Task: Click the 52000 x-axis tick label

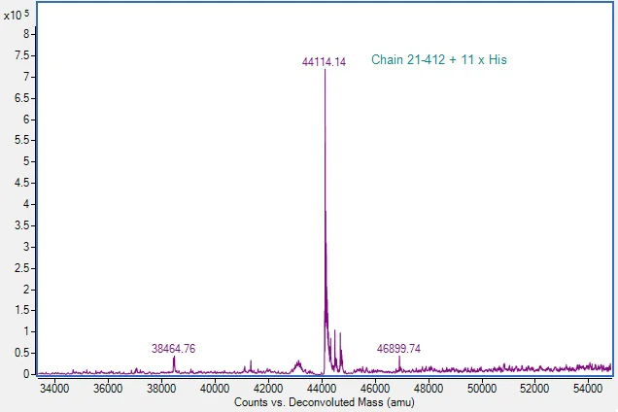Action: click(x=534, y=389)
